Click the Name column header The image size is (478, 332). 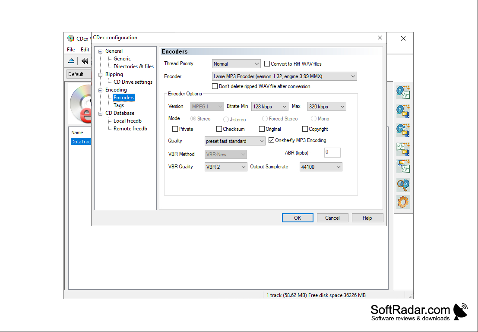(77, 133)
